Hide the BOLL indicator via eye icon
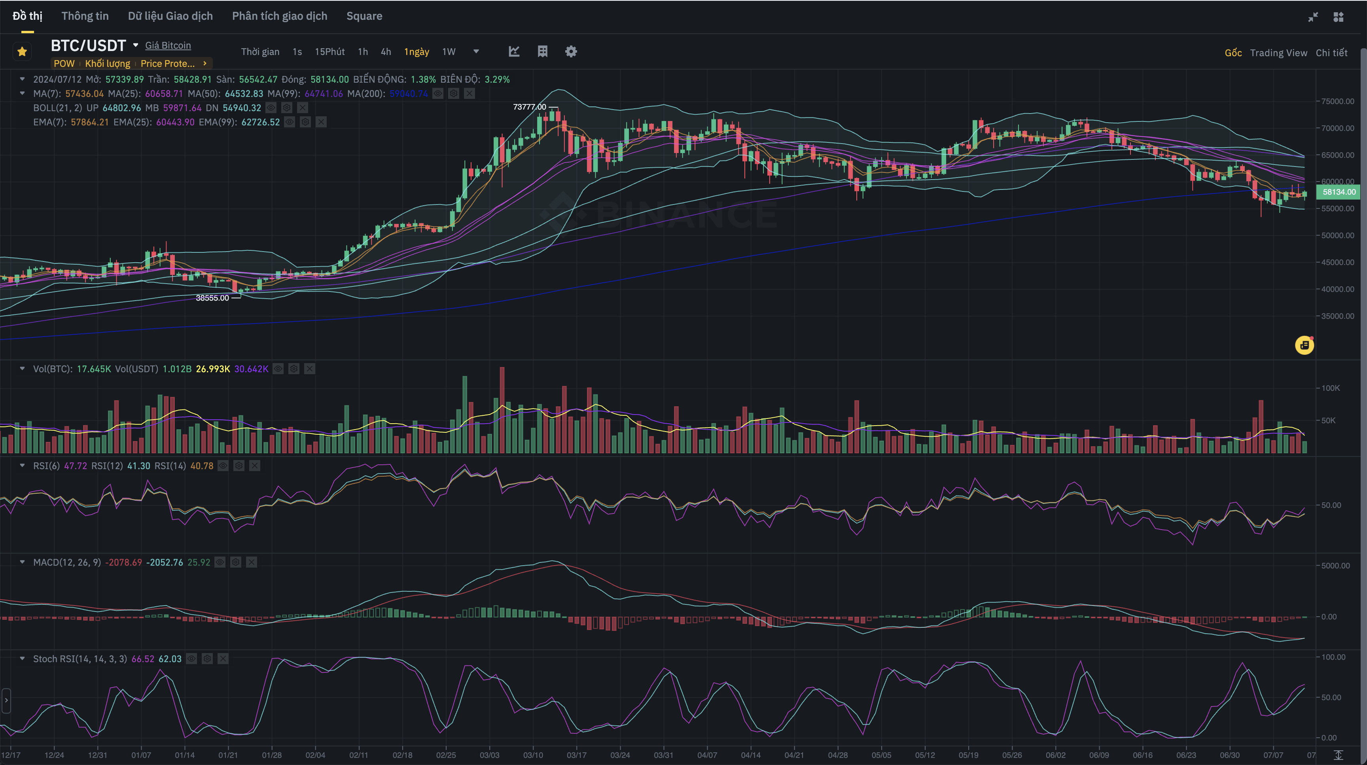Viewport: 1367px width, 765px height. [271, 108]
